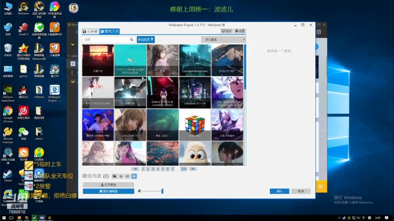
Task: Open the WeChat desktop shortcut
Action: [x=24, y=133]
